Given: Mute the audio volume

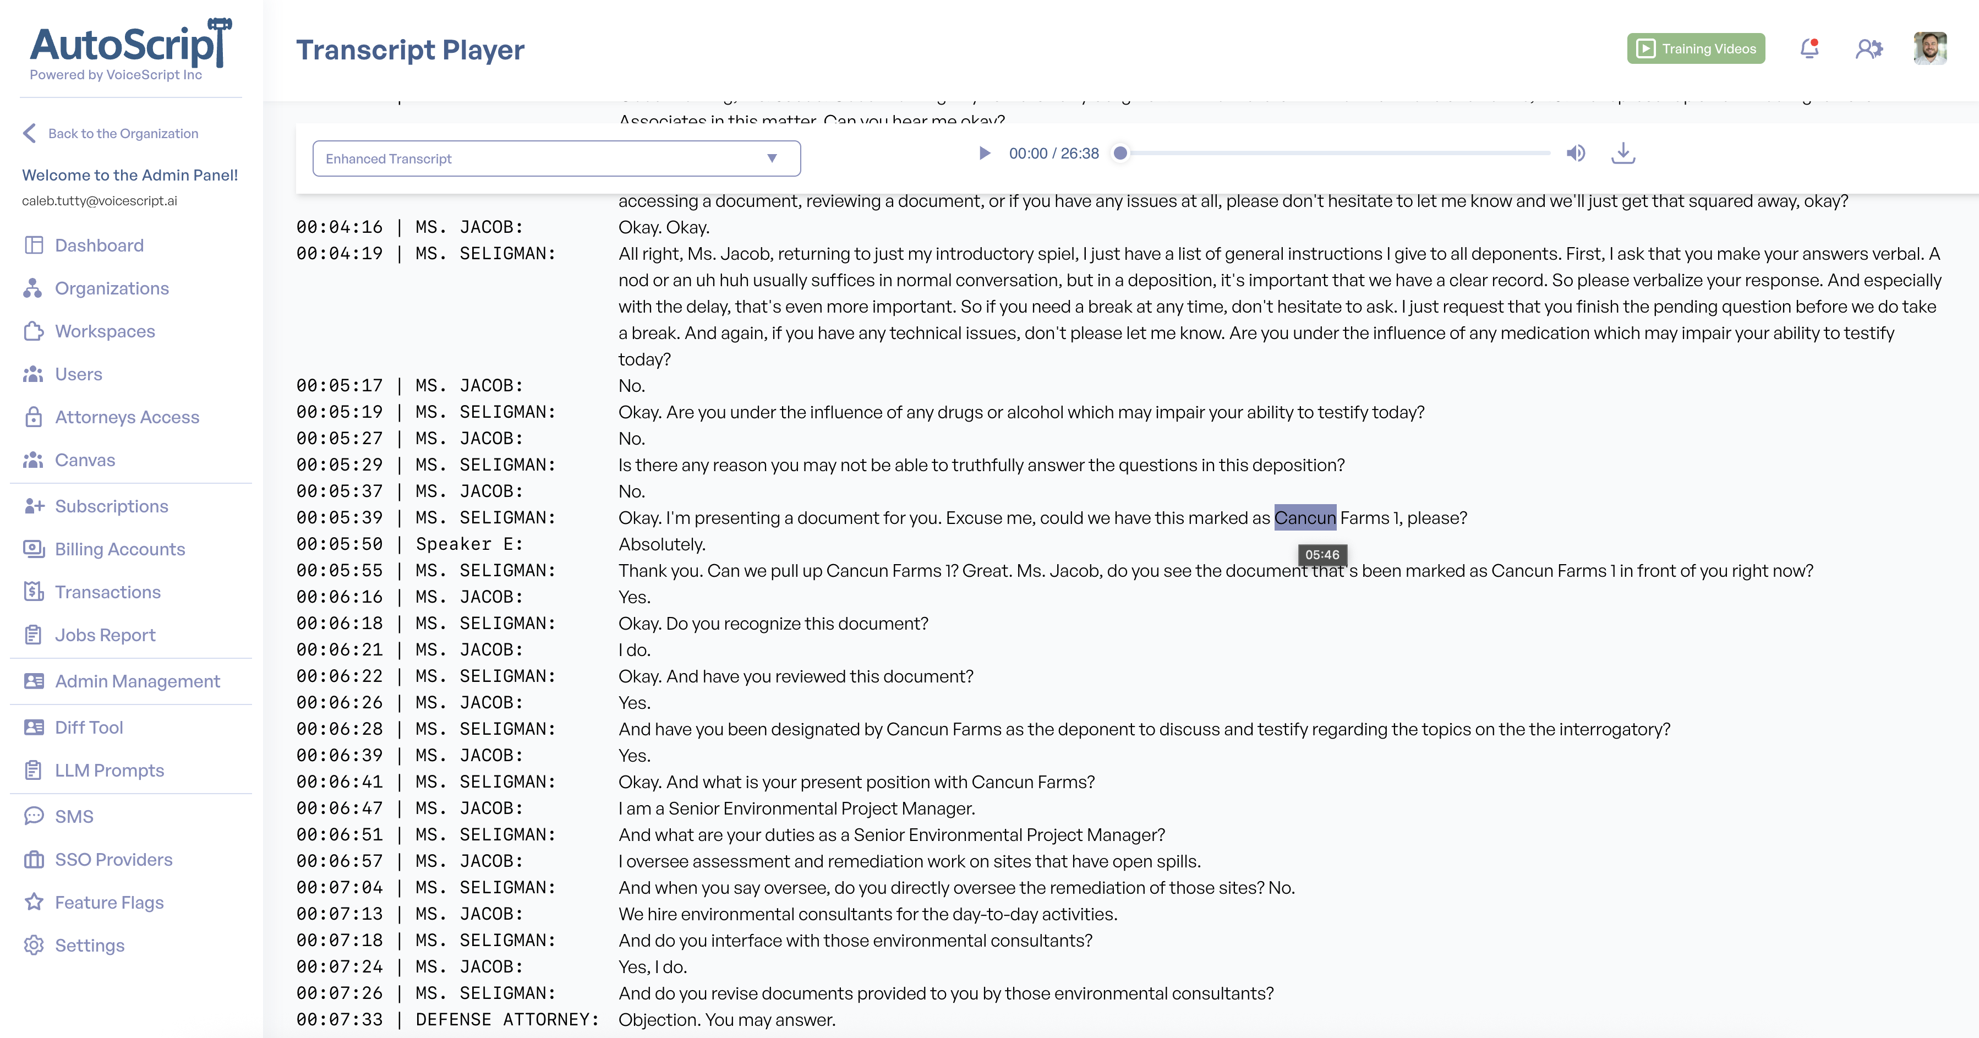Looking at the screenshot, I should click(1576, 153).
